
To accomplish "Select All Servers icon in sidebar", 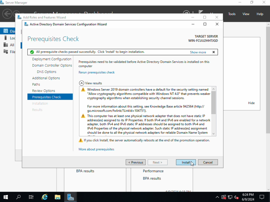I will [6, 45].
